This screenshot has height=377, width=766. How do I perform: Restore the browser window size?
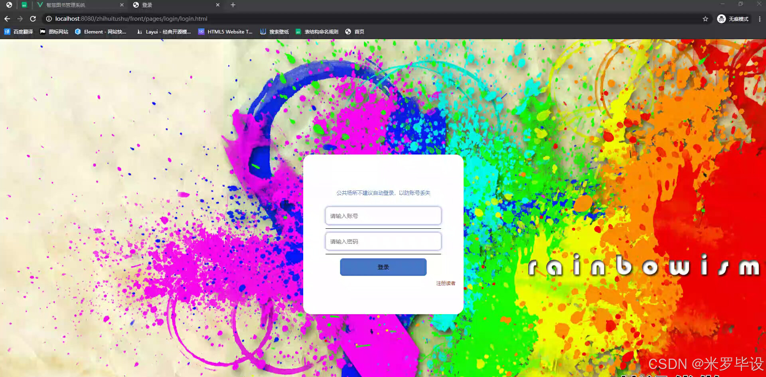(740, 4)
